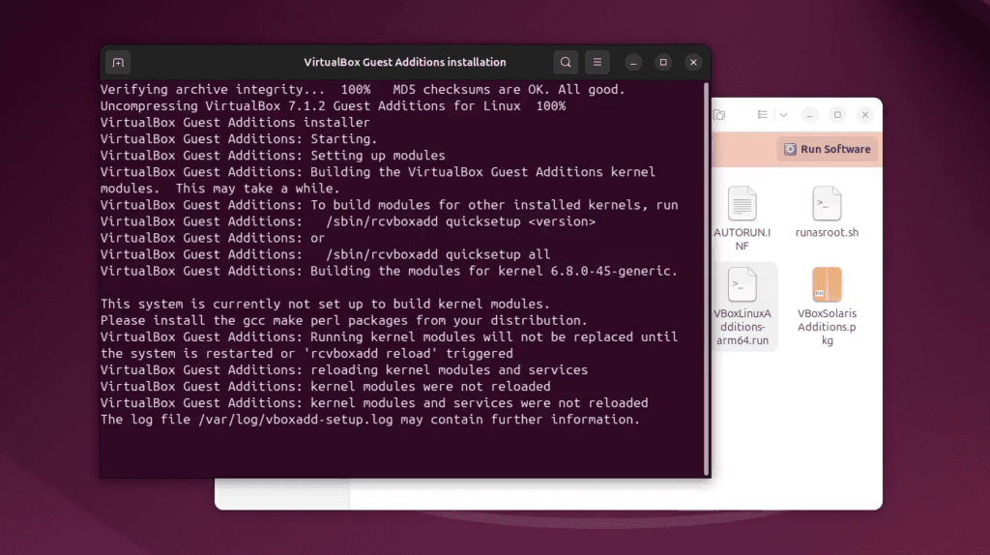Image resolution: width=990 pixels, height=555 pixels.
Task: Click the terminal vertical scrollbar
Action: tap(706, 277)
